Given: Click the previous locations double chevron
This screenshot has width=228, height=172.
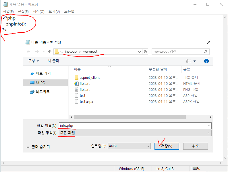Looking at the screenshot, I should 61,52.
